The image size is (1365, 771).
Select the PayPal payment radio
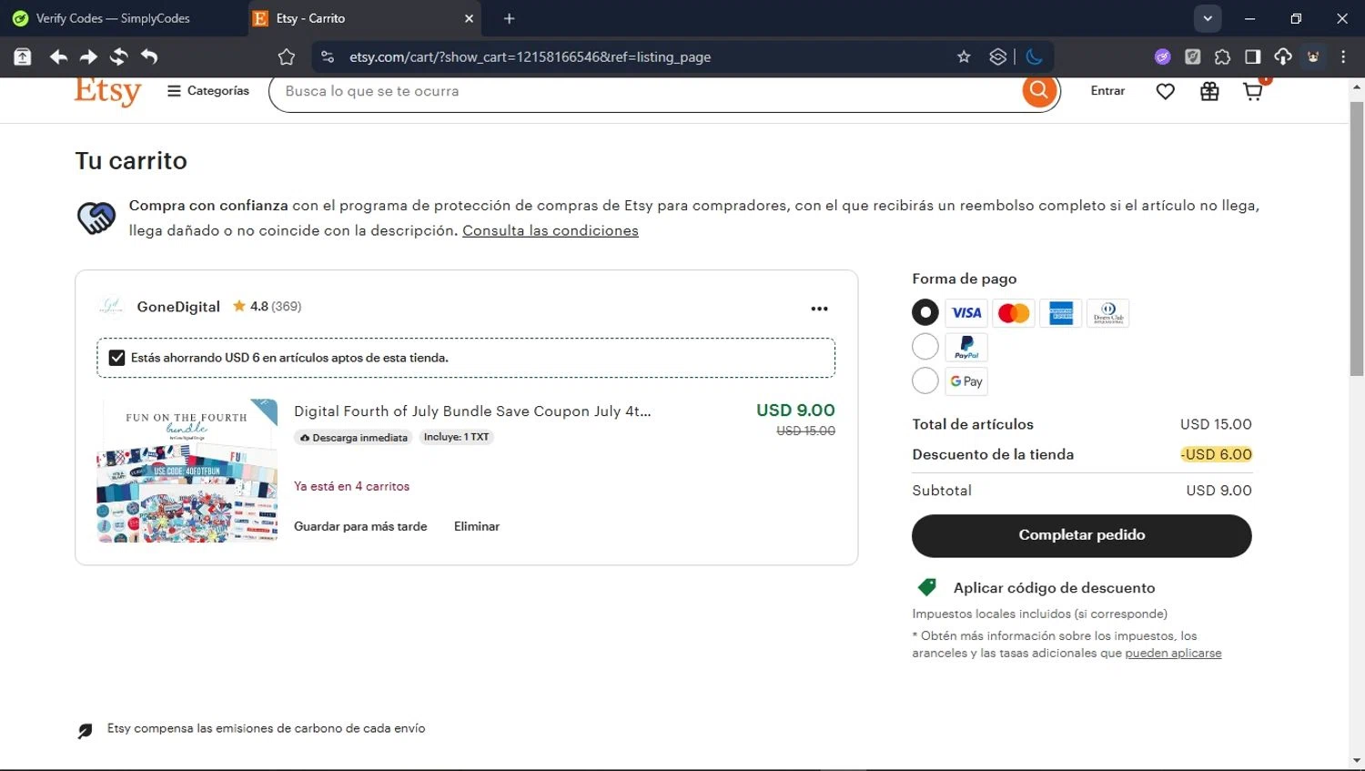click(925, 347)
